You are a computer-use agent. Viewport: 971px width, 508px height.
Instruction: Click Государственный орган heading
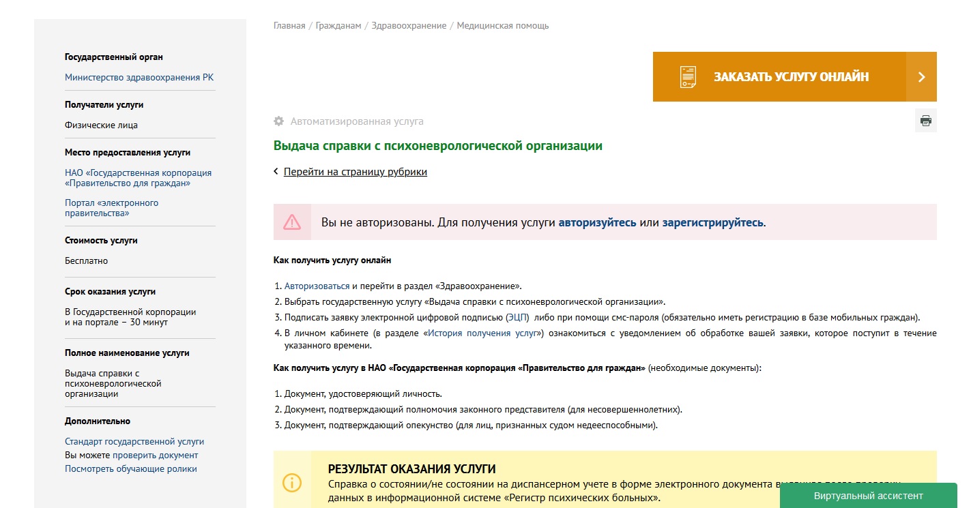click(114, 57)
